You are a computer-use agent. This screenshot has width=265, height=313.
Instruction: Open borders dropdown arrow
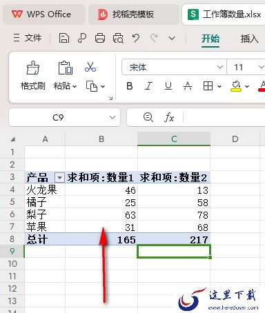[x=219, y=87]
